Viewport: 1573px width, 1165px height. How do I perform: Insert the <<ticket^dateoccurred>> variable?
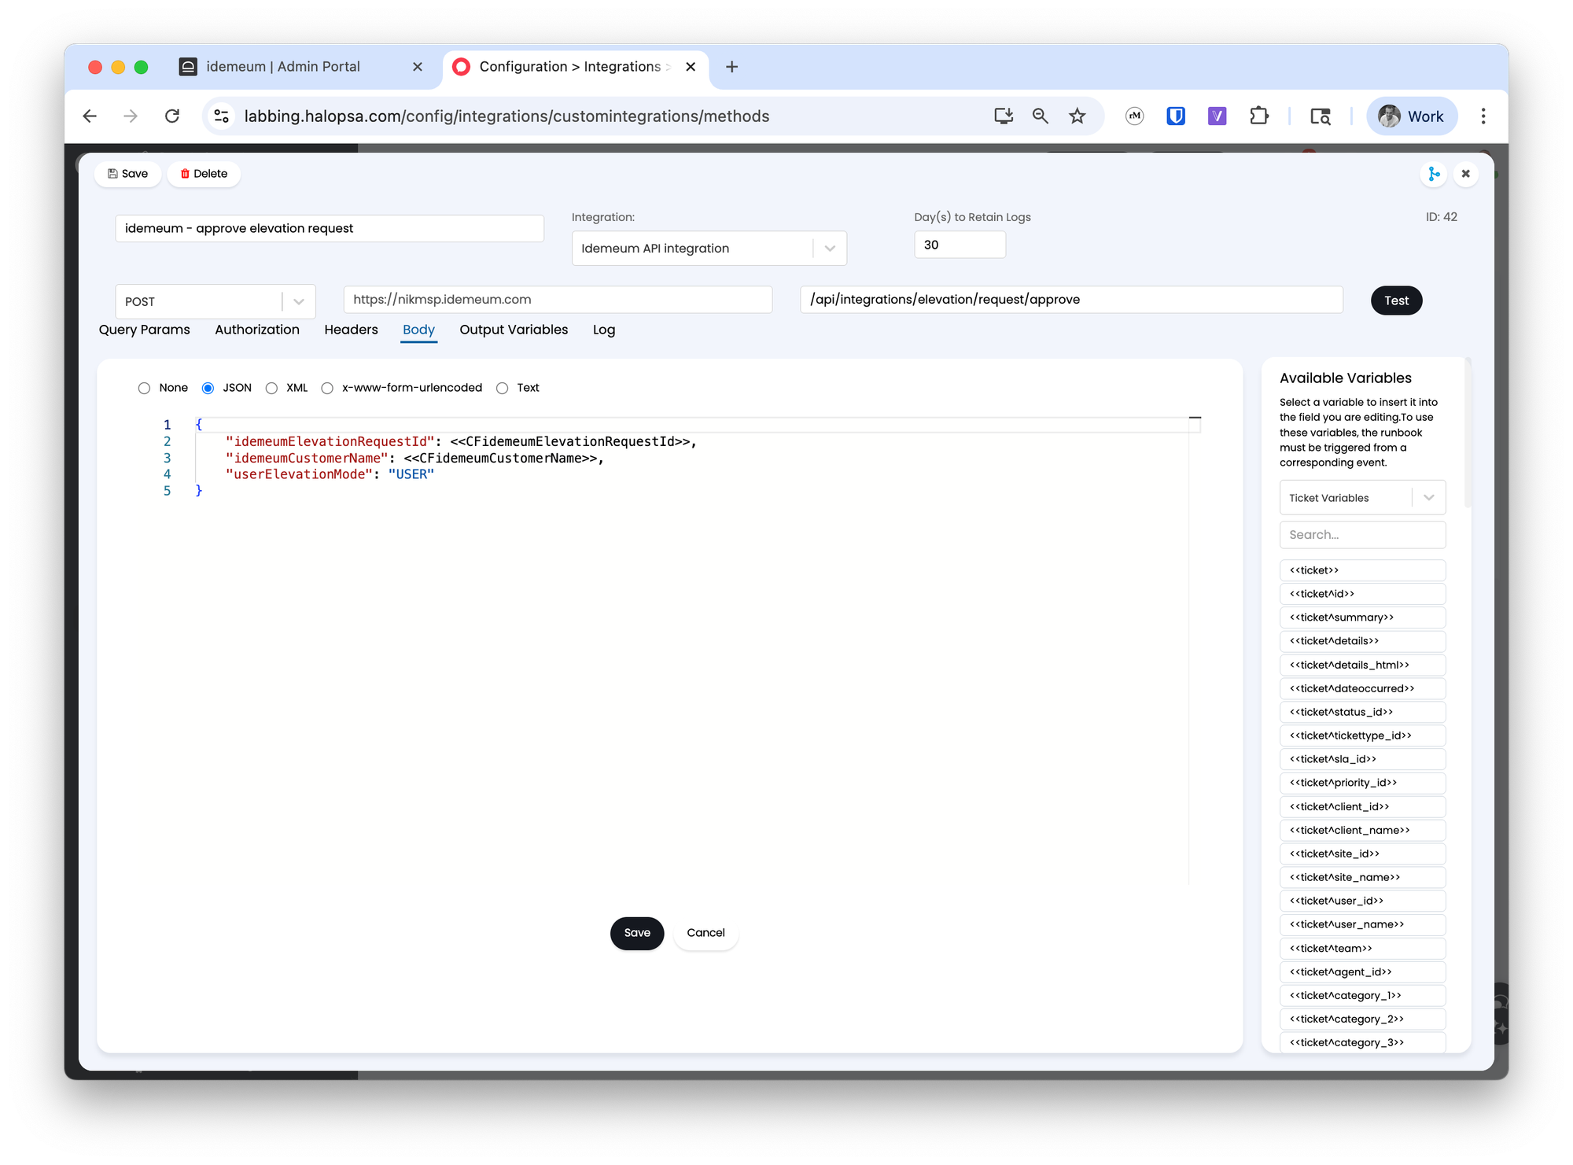[x=1362, y=688]
